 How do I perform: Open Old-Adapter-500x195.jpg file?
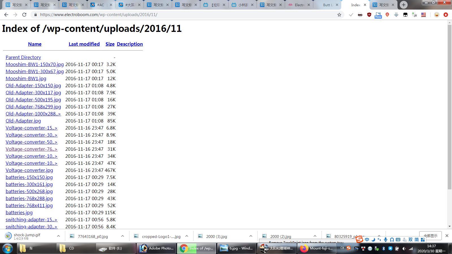(33, 100)
